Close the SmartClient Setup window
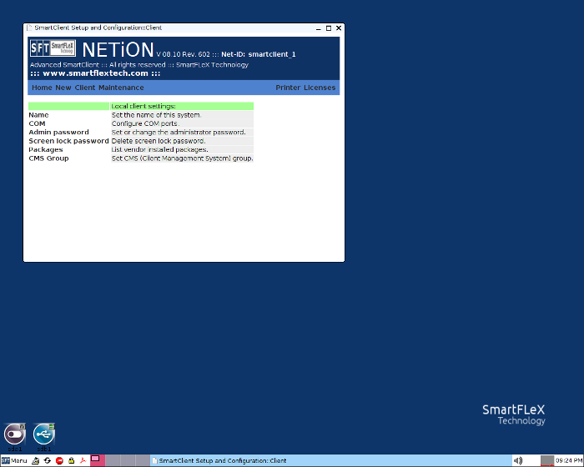Viewport: 584px width, 467px height. (339, 28)
